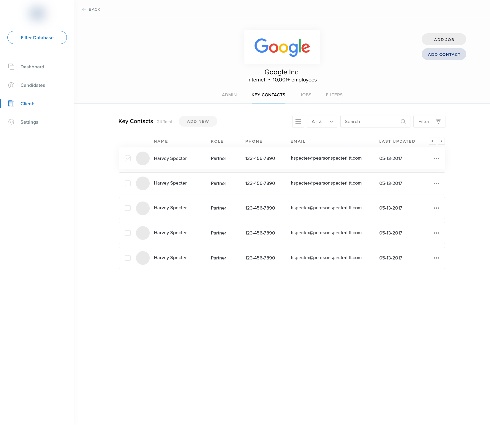The image size is (490, 425).
Task: Click the Email column header
Action: coord(298,141)
